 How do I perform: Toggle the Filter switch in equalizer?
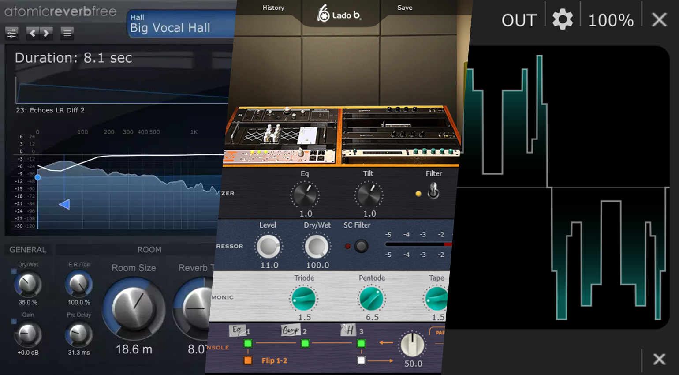[433, 191]
